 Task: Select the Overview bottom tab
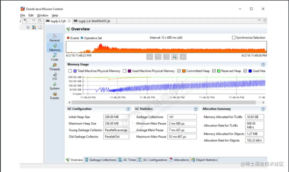(x=74, y=160)
